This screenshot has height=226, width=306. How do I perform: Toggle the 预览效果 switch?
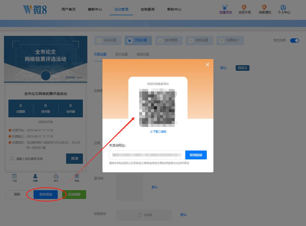coord(295,40)
